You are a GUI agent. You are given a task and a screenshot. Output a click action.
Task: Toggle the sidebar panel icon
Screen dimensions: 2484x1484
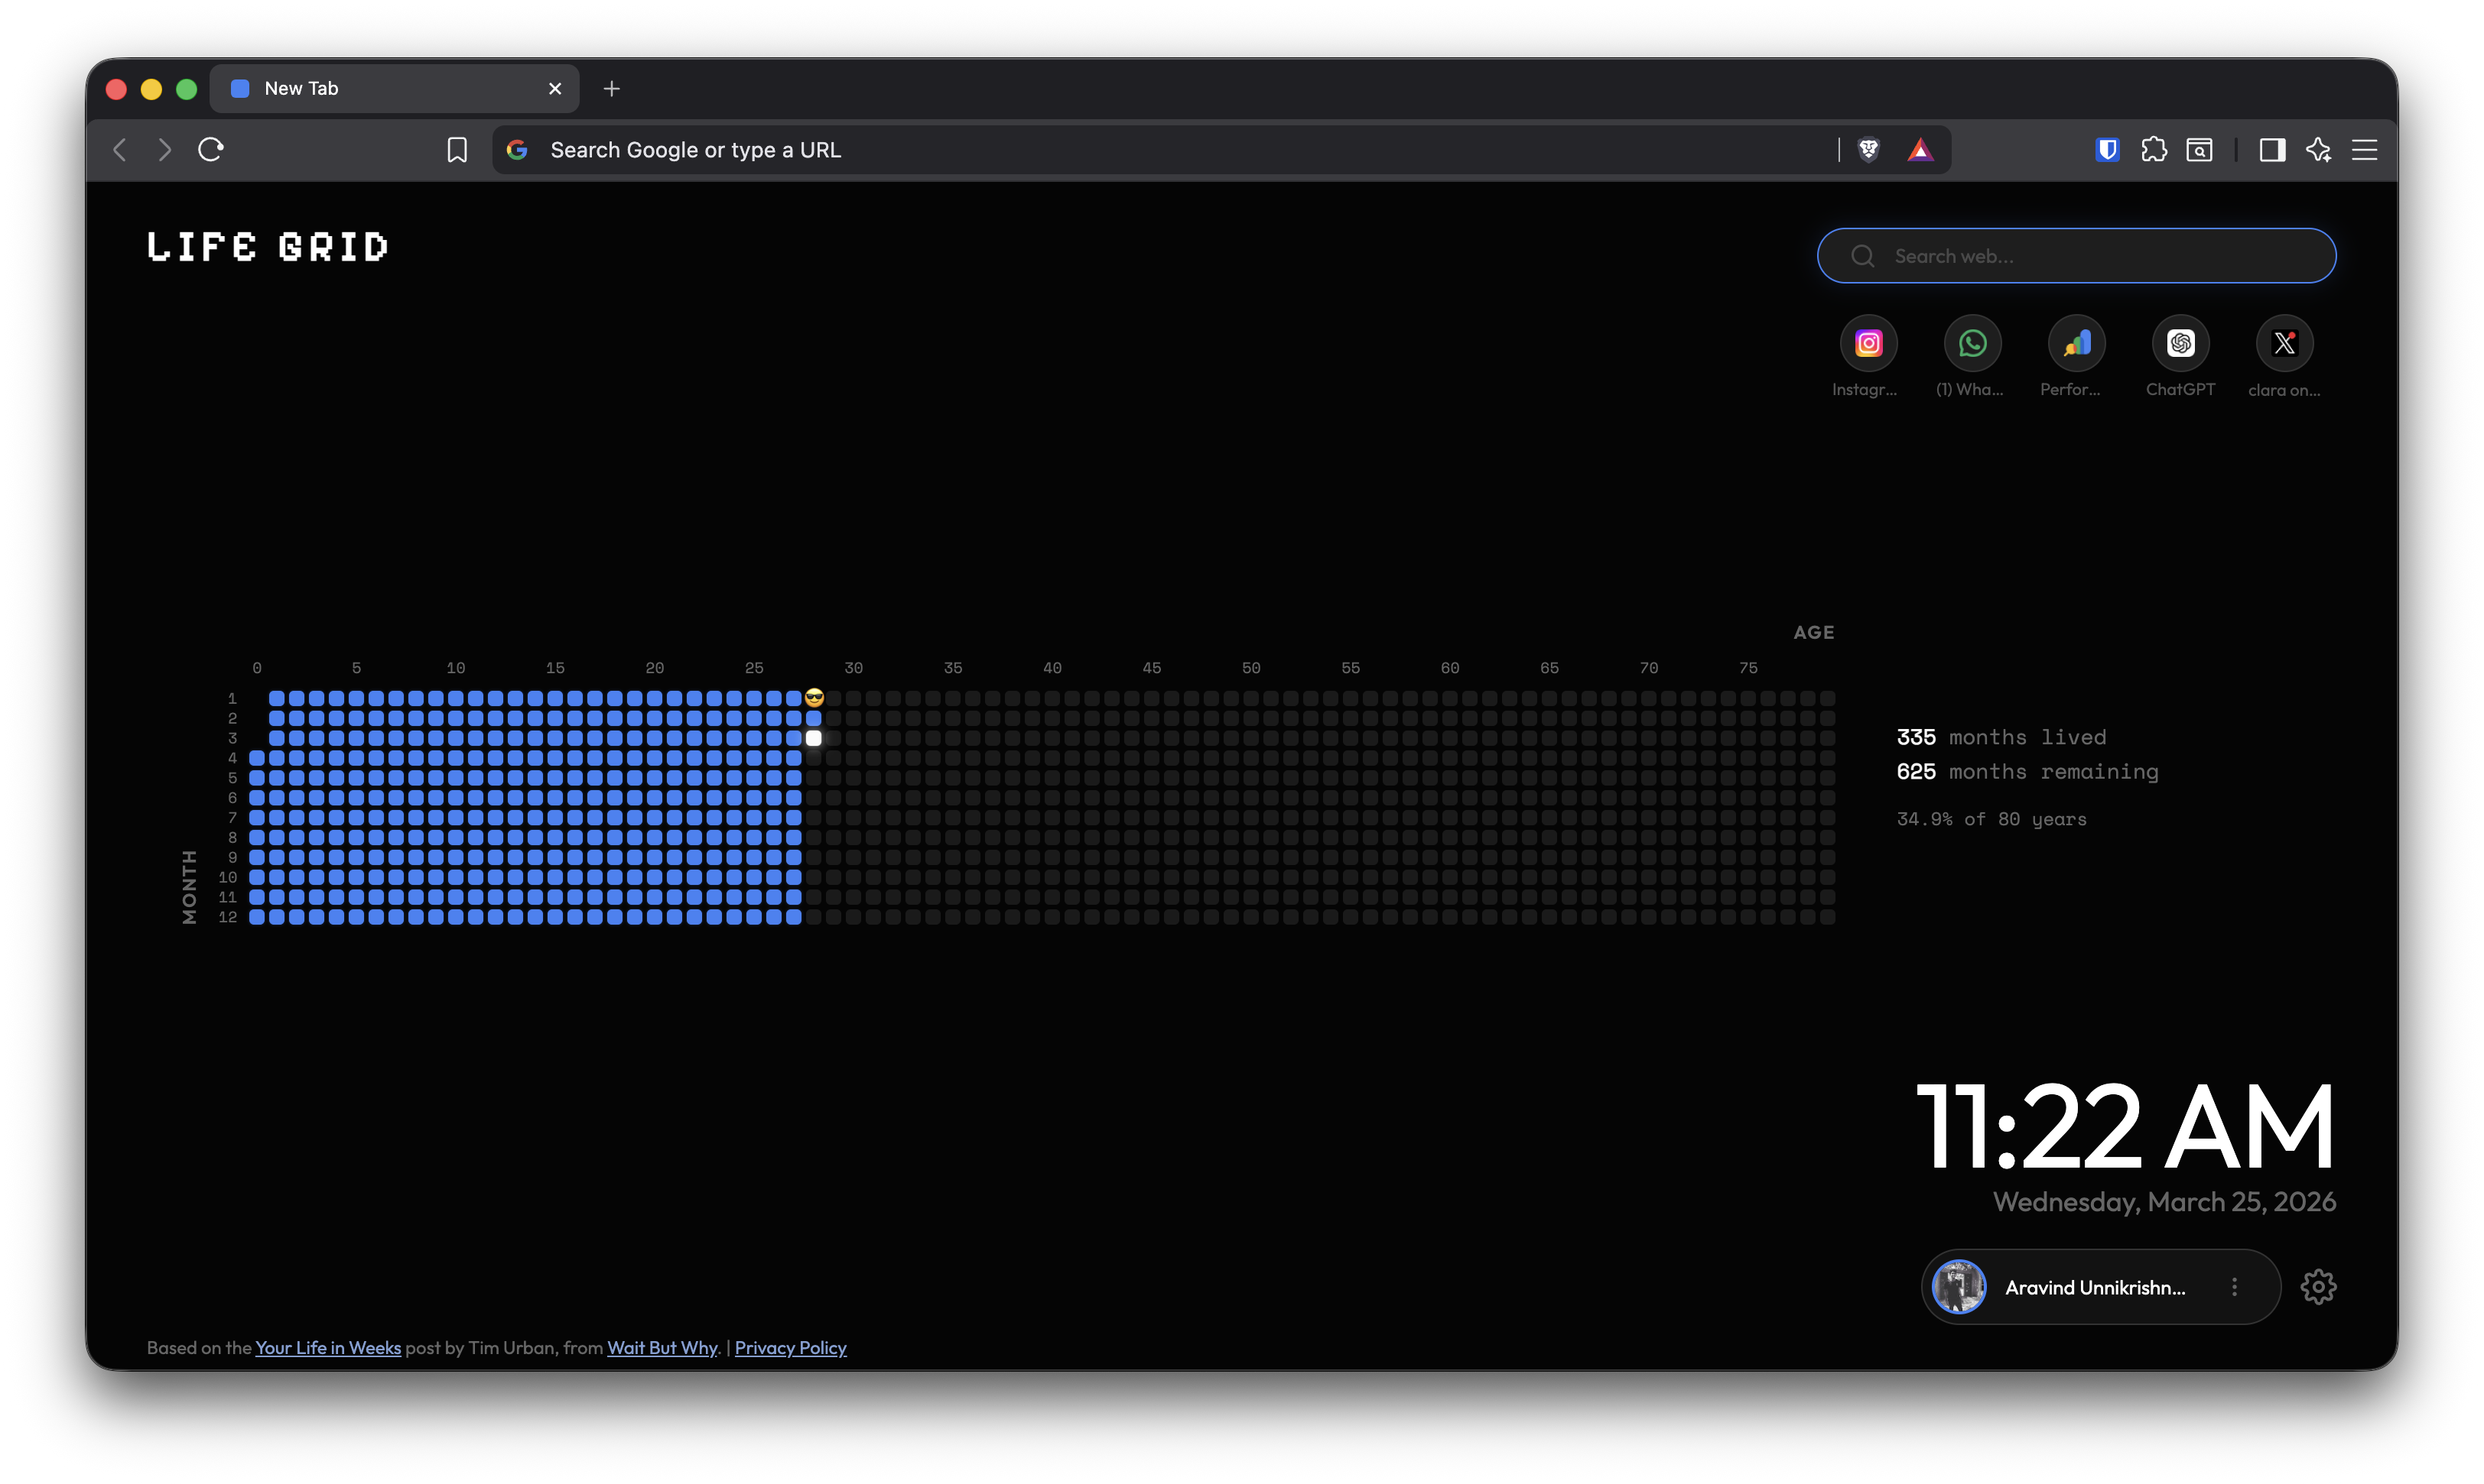2272,149
